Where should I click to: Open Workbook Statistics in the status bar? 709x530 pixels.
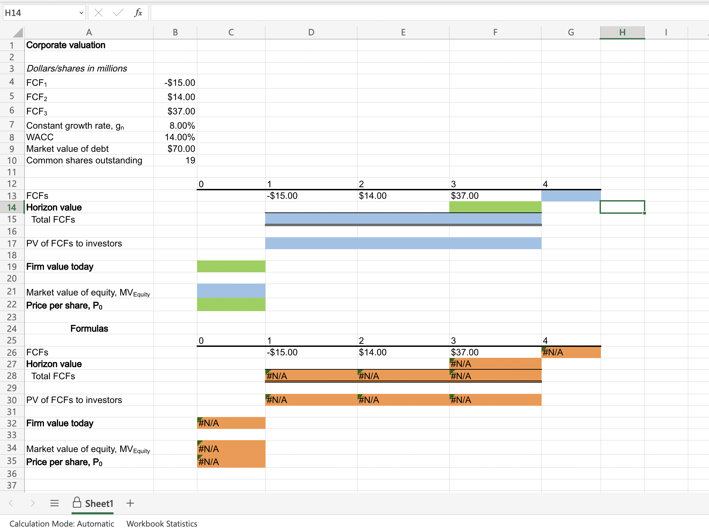pos(162,524)
